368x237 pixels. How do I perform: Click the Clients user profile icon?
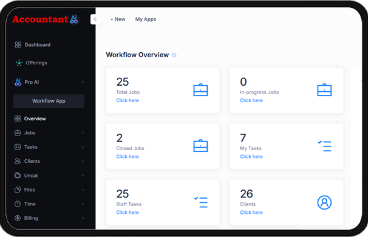click(324, 202)
